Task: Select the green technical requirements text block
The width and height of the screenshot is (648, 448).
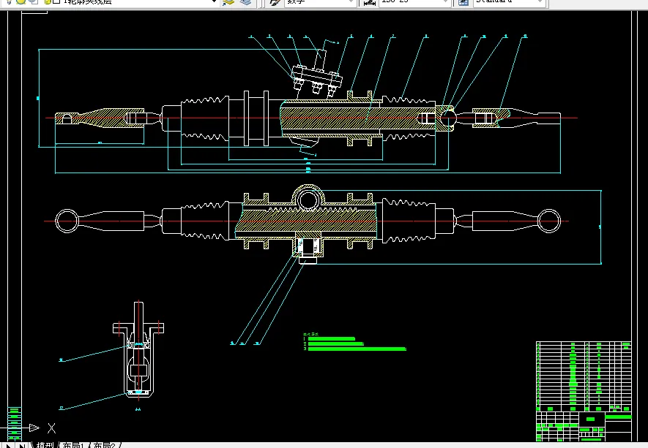Action: tap(354, 343)
